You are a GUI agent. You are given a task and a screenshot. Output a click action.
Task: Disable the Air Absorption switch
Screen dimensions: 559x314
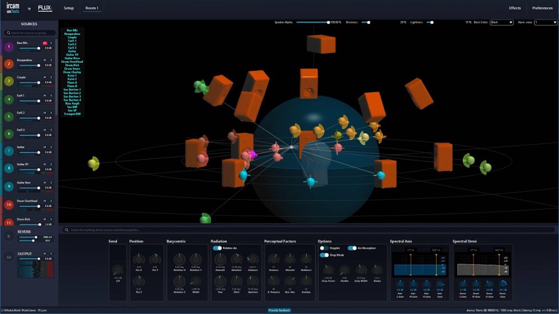tap(352, 248)
